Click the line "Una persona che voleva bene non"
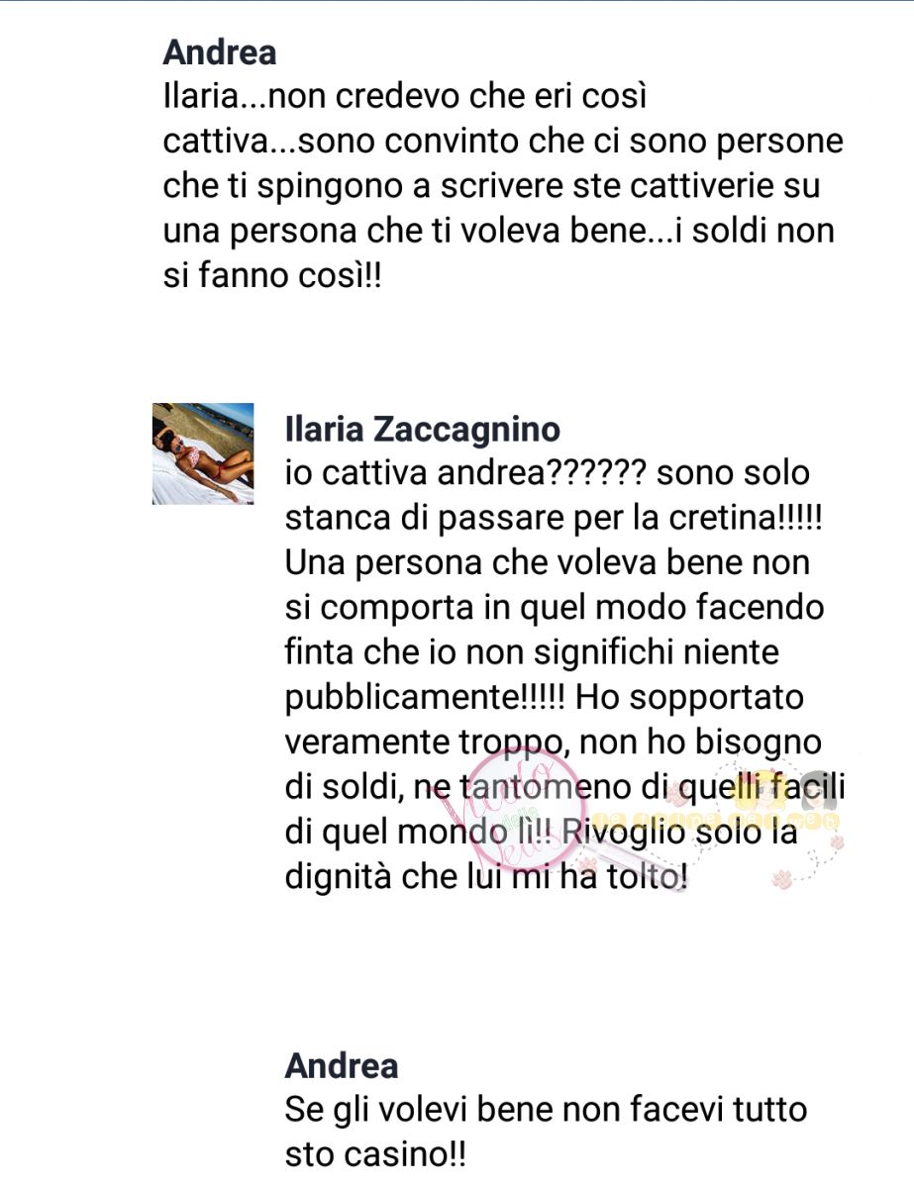The height and width of the screenshot is (1188, 914). click(547, 562)
